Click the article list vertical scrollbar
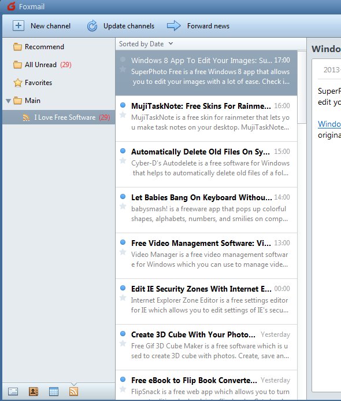341x401 pixels. [x=302, y=87]
